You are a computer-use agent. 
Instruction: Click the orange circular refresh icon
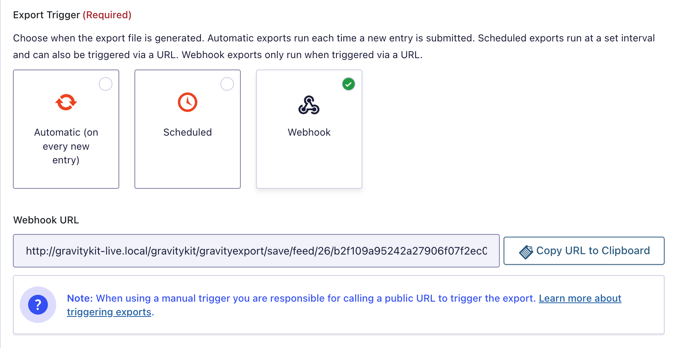tap(66, 102)
